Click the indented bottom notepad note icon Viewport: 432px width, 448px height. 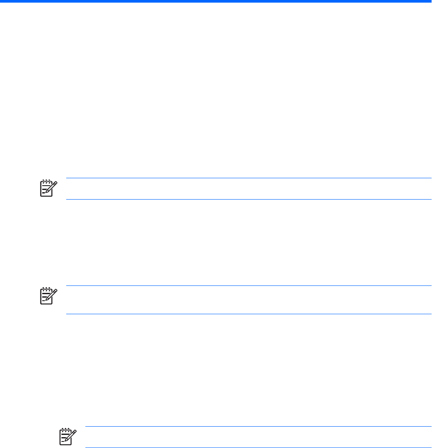[x=67, y=437]
